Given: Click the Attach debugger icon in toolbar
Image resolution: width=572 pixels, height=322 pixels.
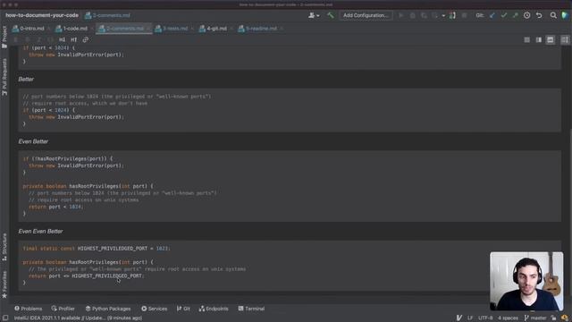Looking at the screenshot, I should [452, 15].
